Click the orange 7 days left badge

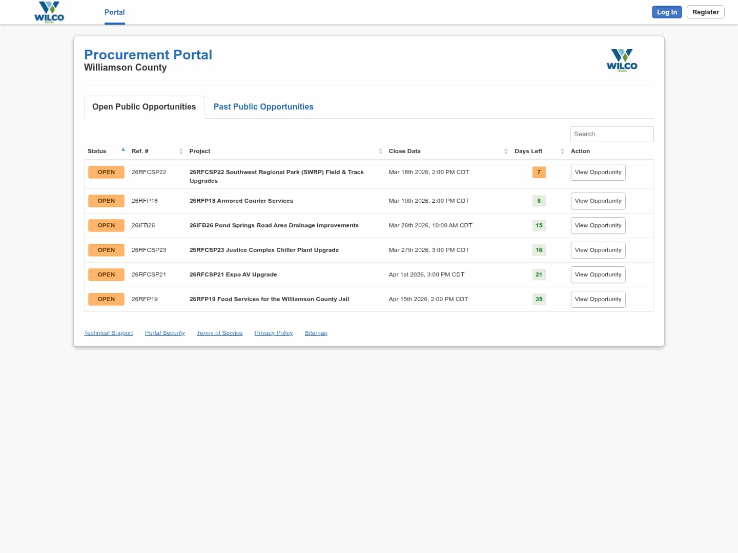(x=539, y=173)
